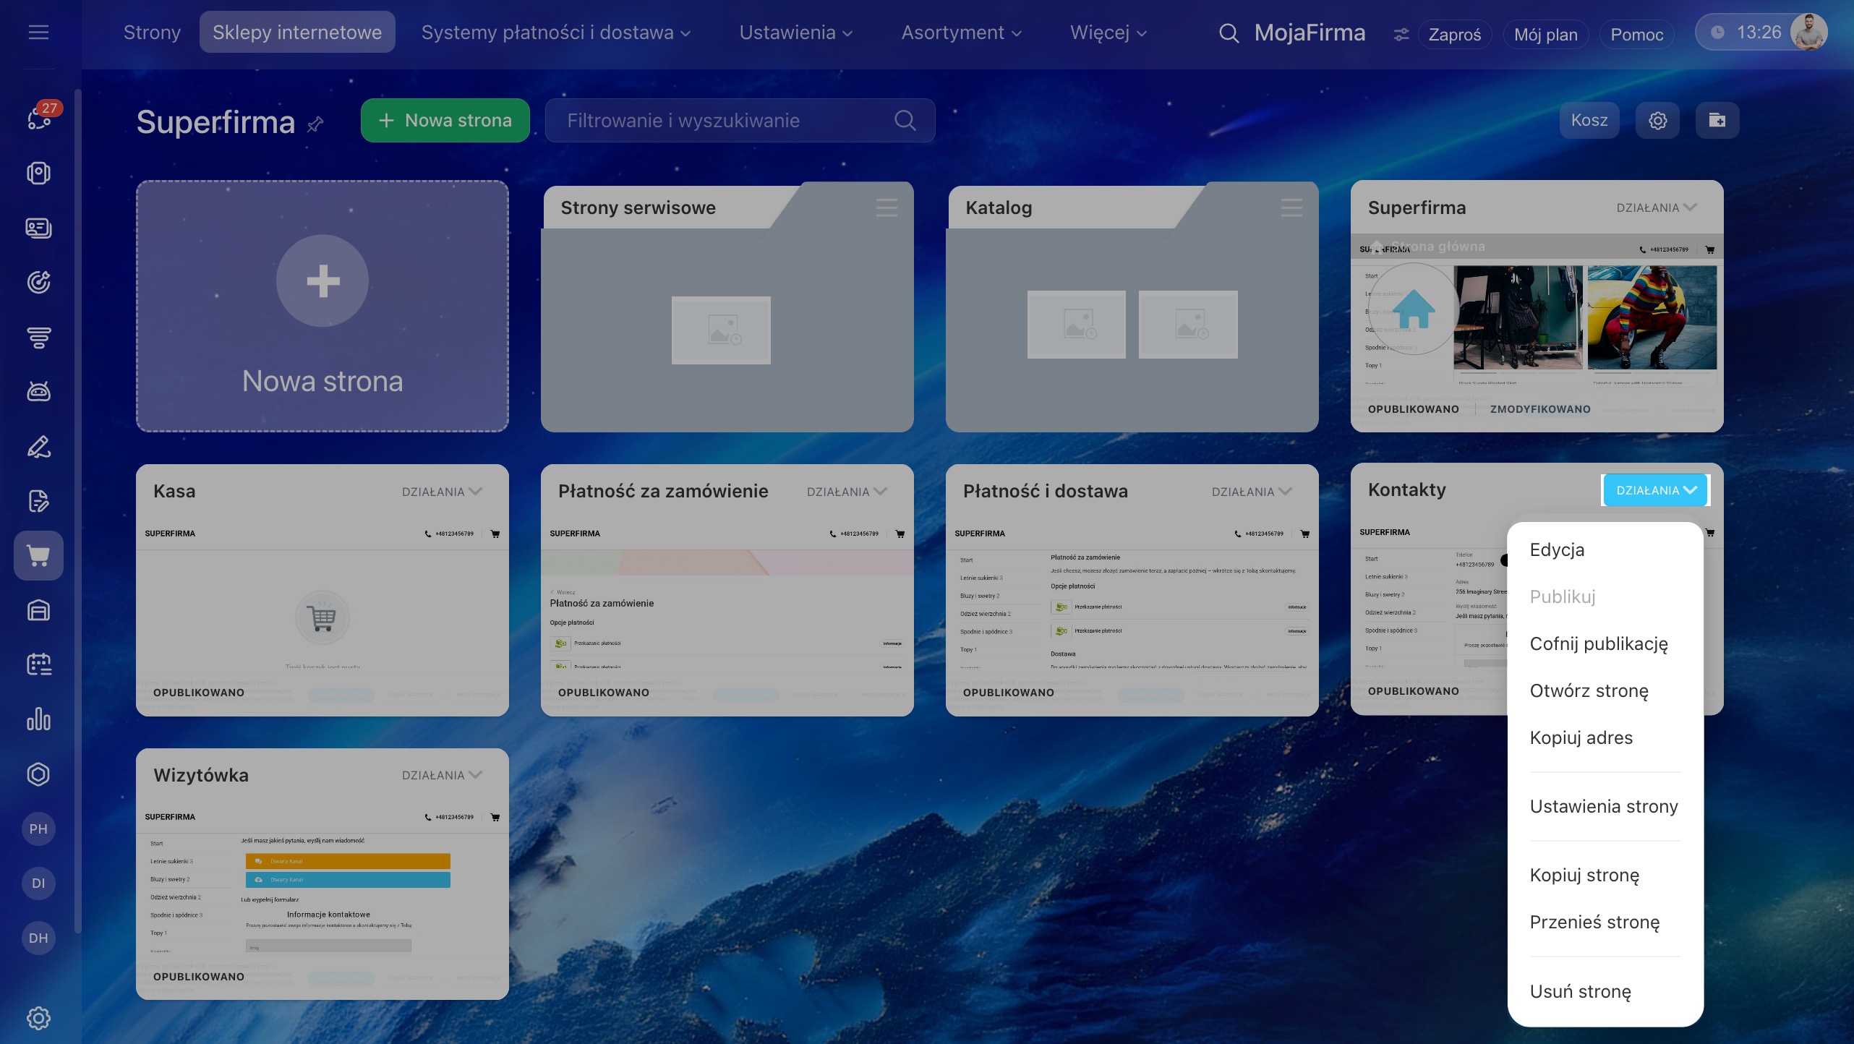The width and height of the screenshot is (1854, 1044).
Task: Open the analytics bar chart sidebar icon
Action: [38, 719]
